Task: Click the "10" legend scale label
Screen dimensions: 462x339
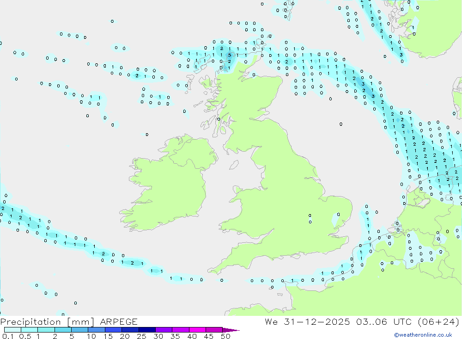Action: point(91,336)
